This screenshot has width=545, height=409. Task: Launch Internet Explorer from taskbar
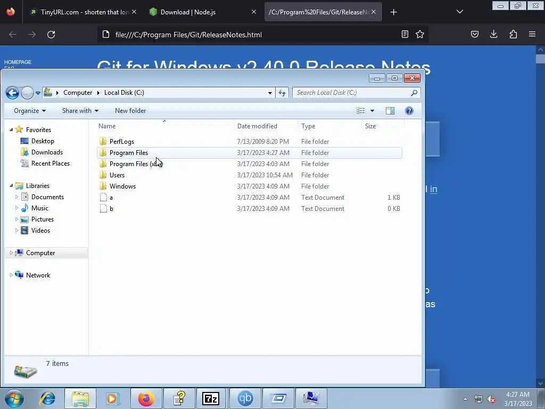point(48,398)
